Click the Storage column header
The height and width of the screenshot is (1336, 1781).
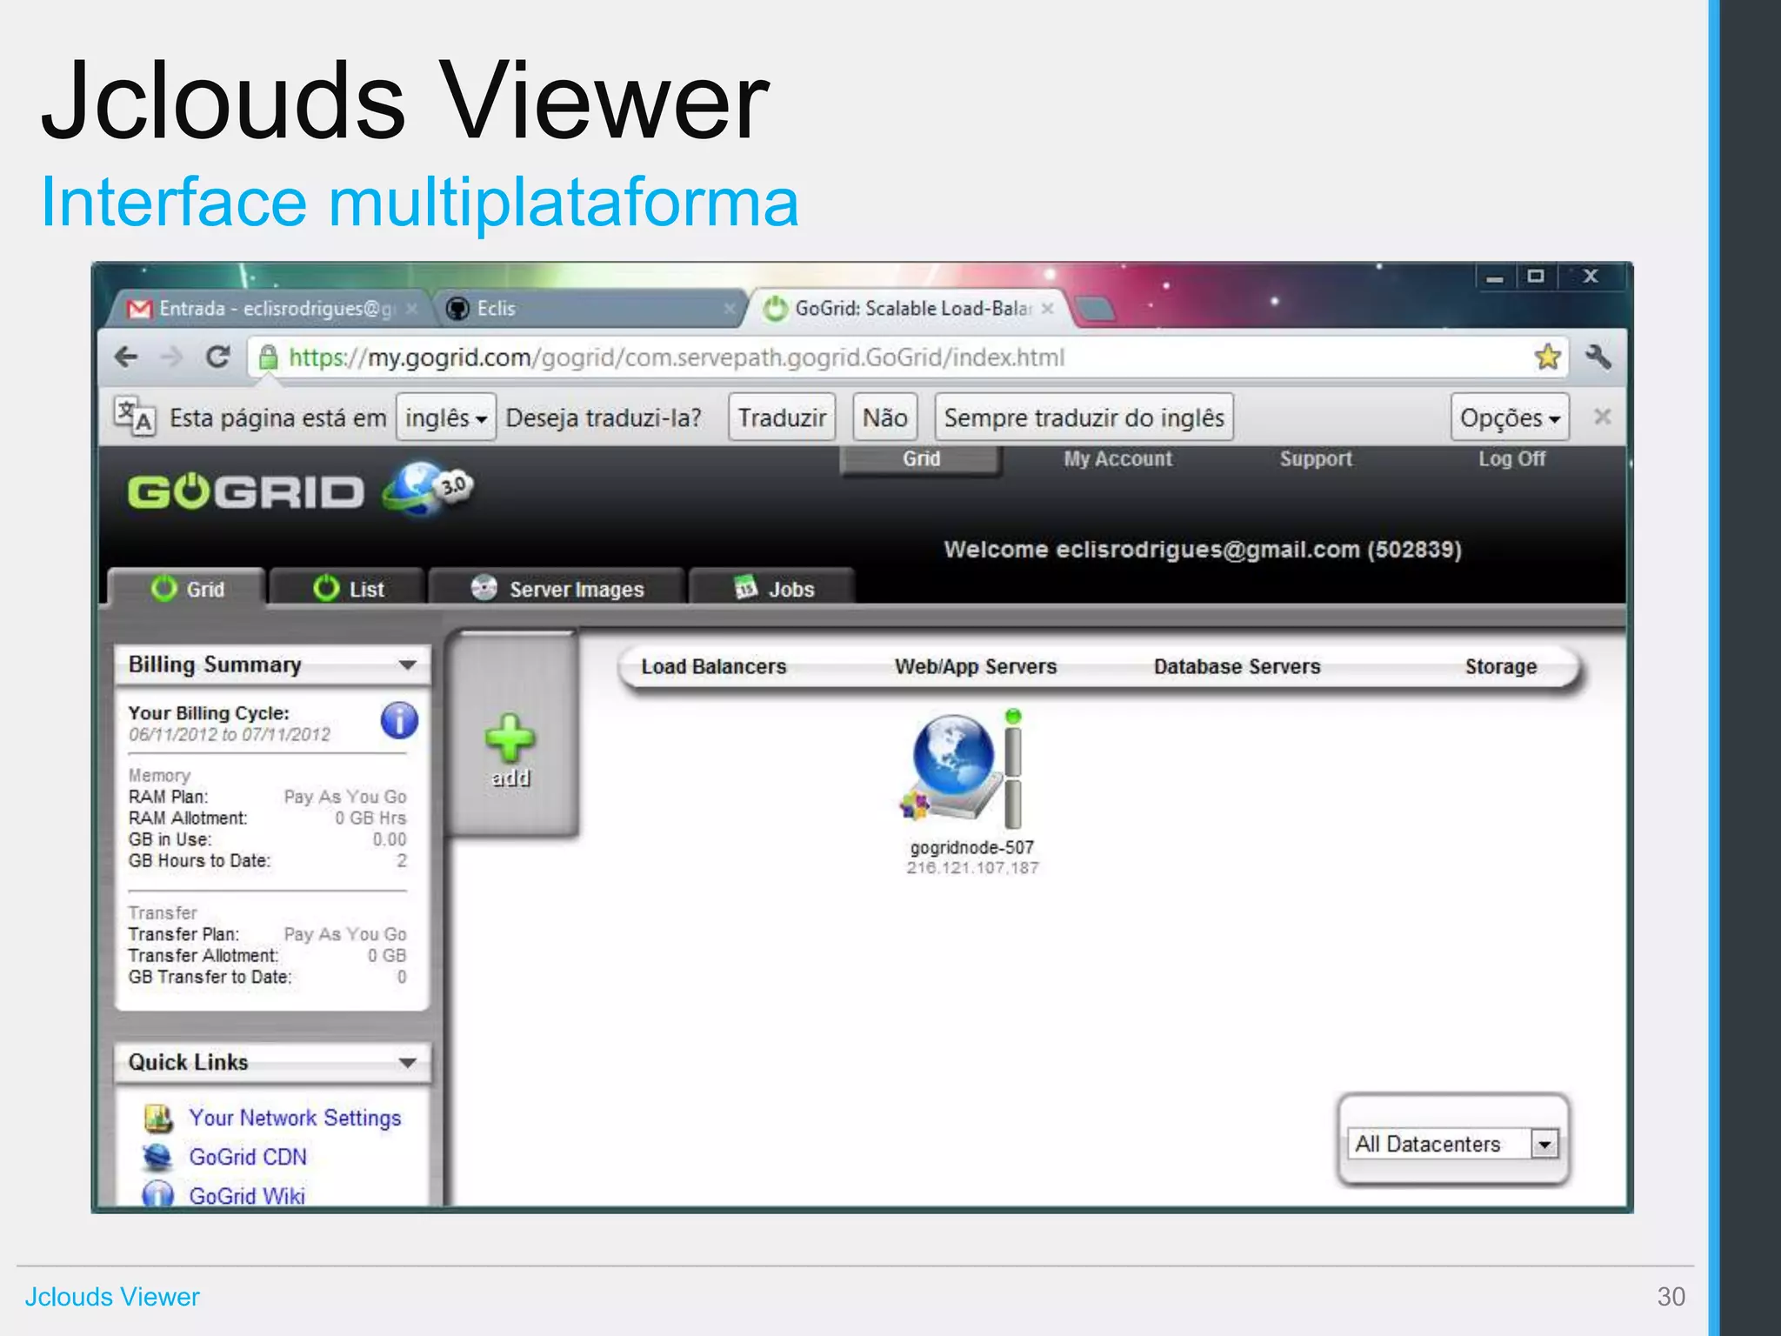pyautogui.click(x=1500, y=666)
